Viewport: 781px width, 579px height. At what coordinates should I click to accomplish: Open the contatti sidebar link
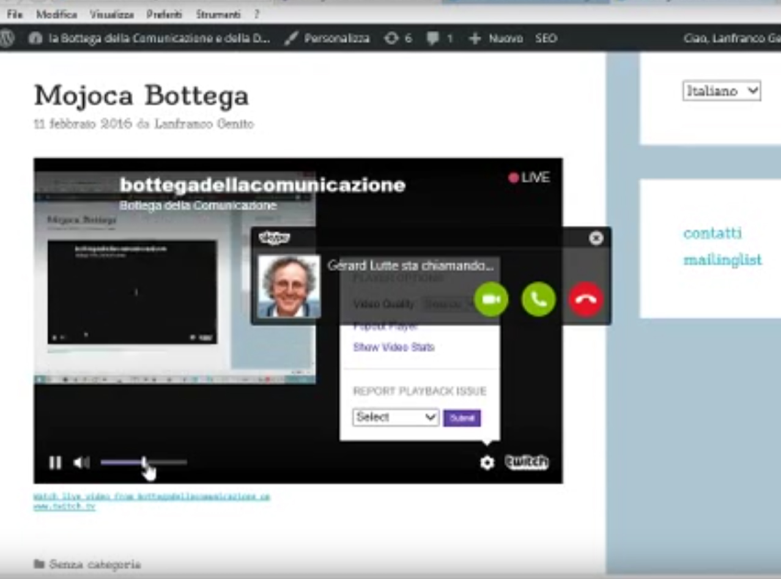(713, 233)
